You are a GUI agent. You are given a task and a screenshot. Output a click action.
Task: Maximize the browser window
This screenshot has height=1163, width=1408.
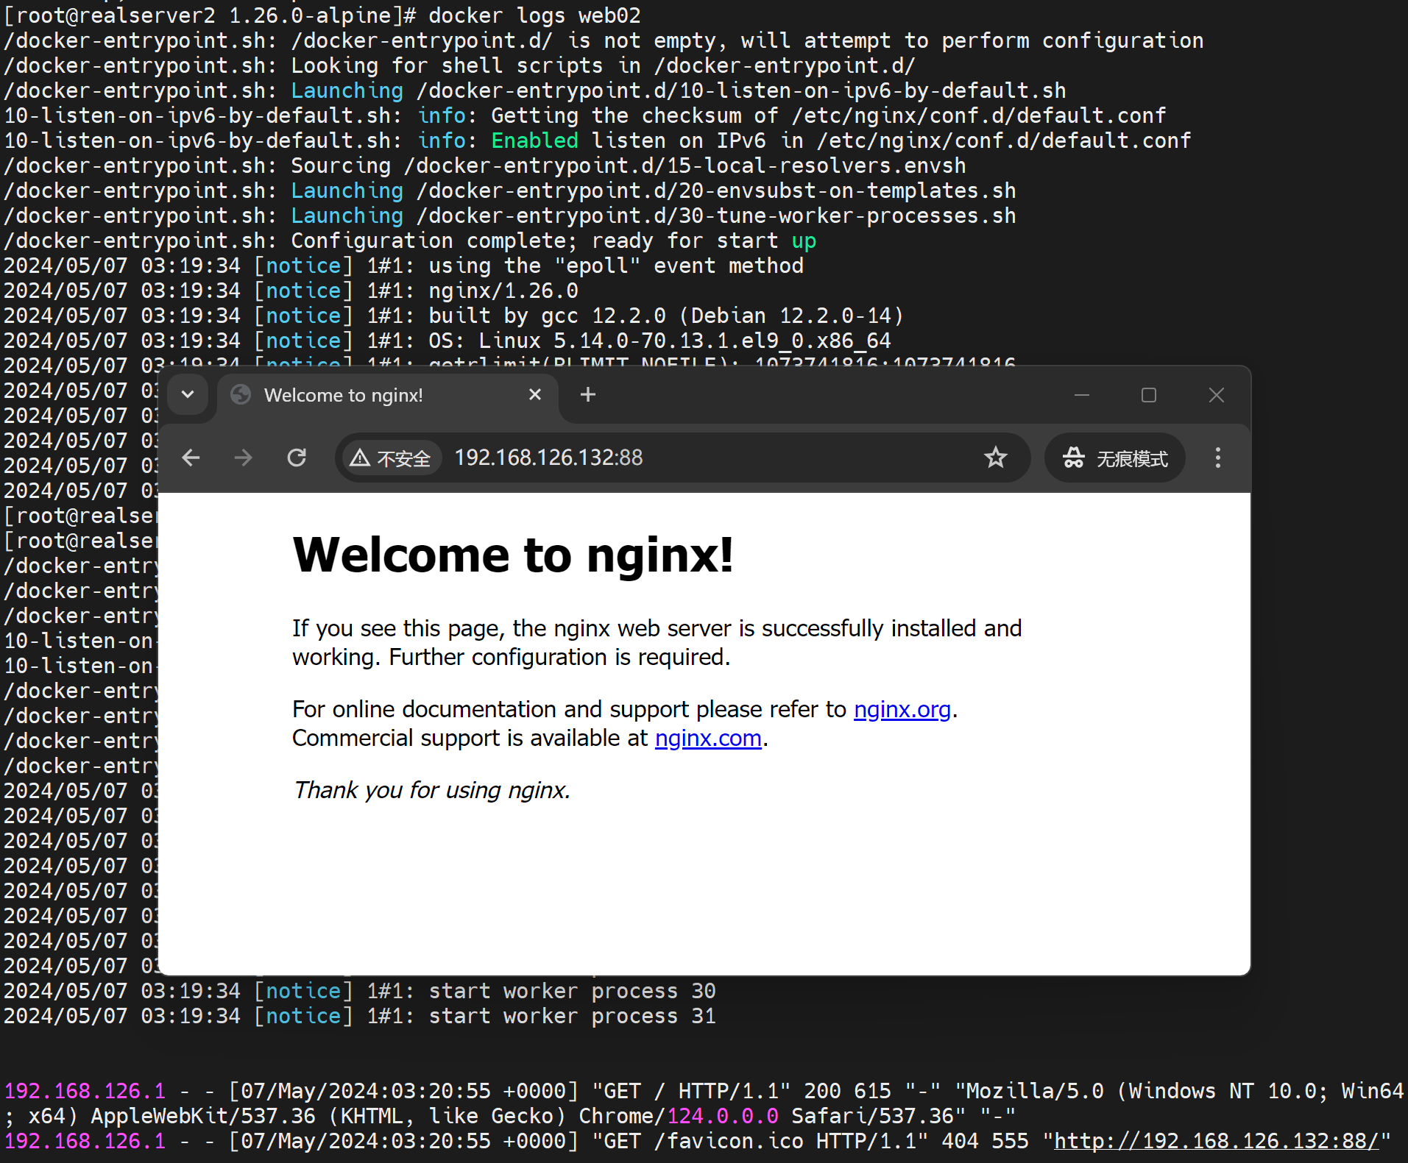pyautogui.click(x=1148, y=395)
